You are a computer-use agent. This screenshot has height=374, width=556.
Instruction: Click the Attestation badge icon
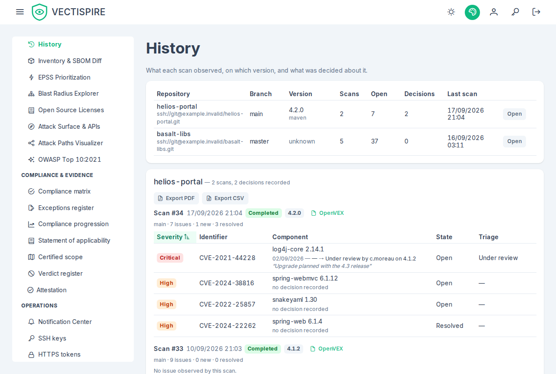pos(30,290)
